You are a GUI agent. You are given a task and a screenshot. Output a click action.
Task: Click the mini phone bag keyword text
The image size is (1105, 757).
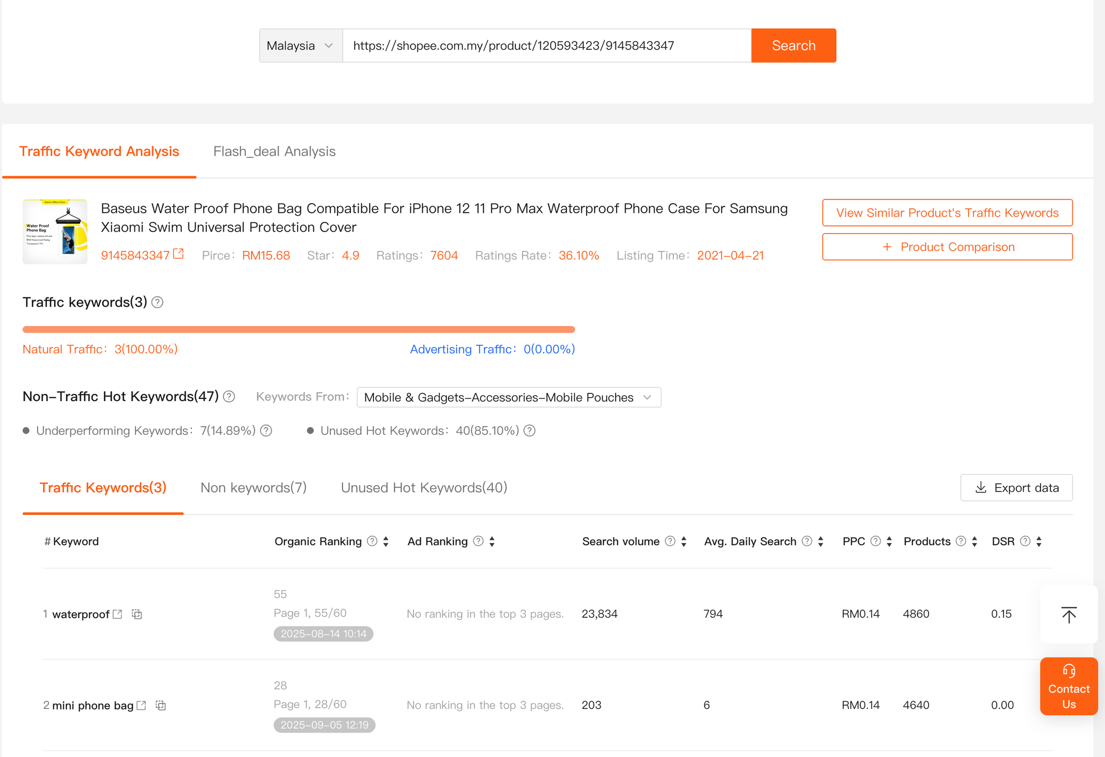click(93, 706)
